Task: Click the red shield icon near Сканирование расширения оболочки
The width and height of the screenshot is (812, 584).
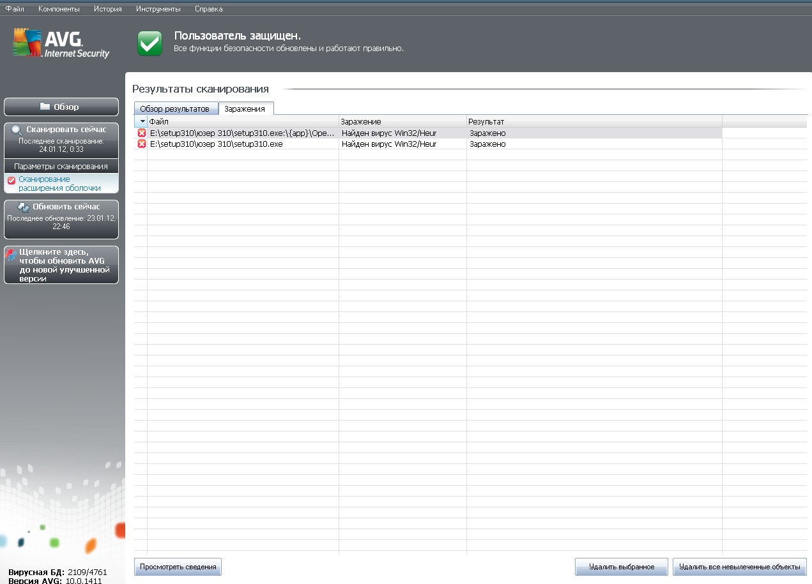Action: [11, 181]
